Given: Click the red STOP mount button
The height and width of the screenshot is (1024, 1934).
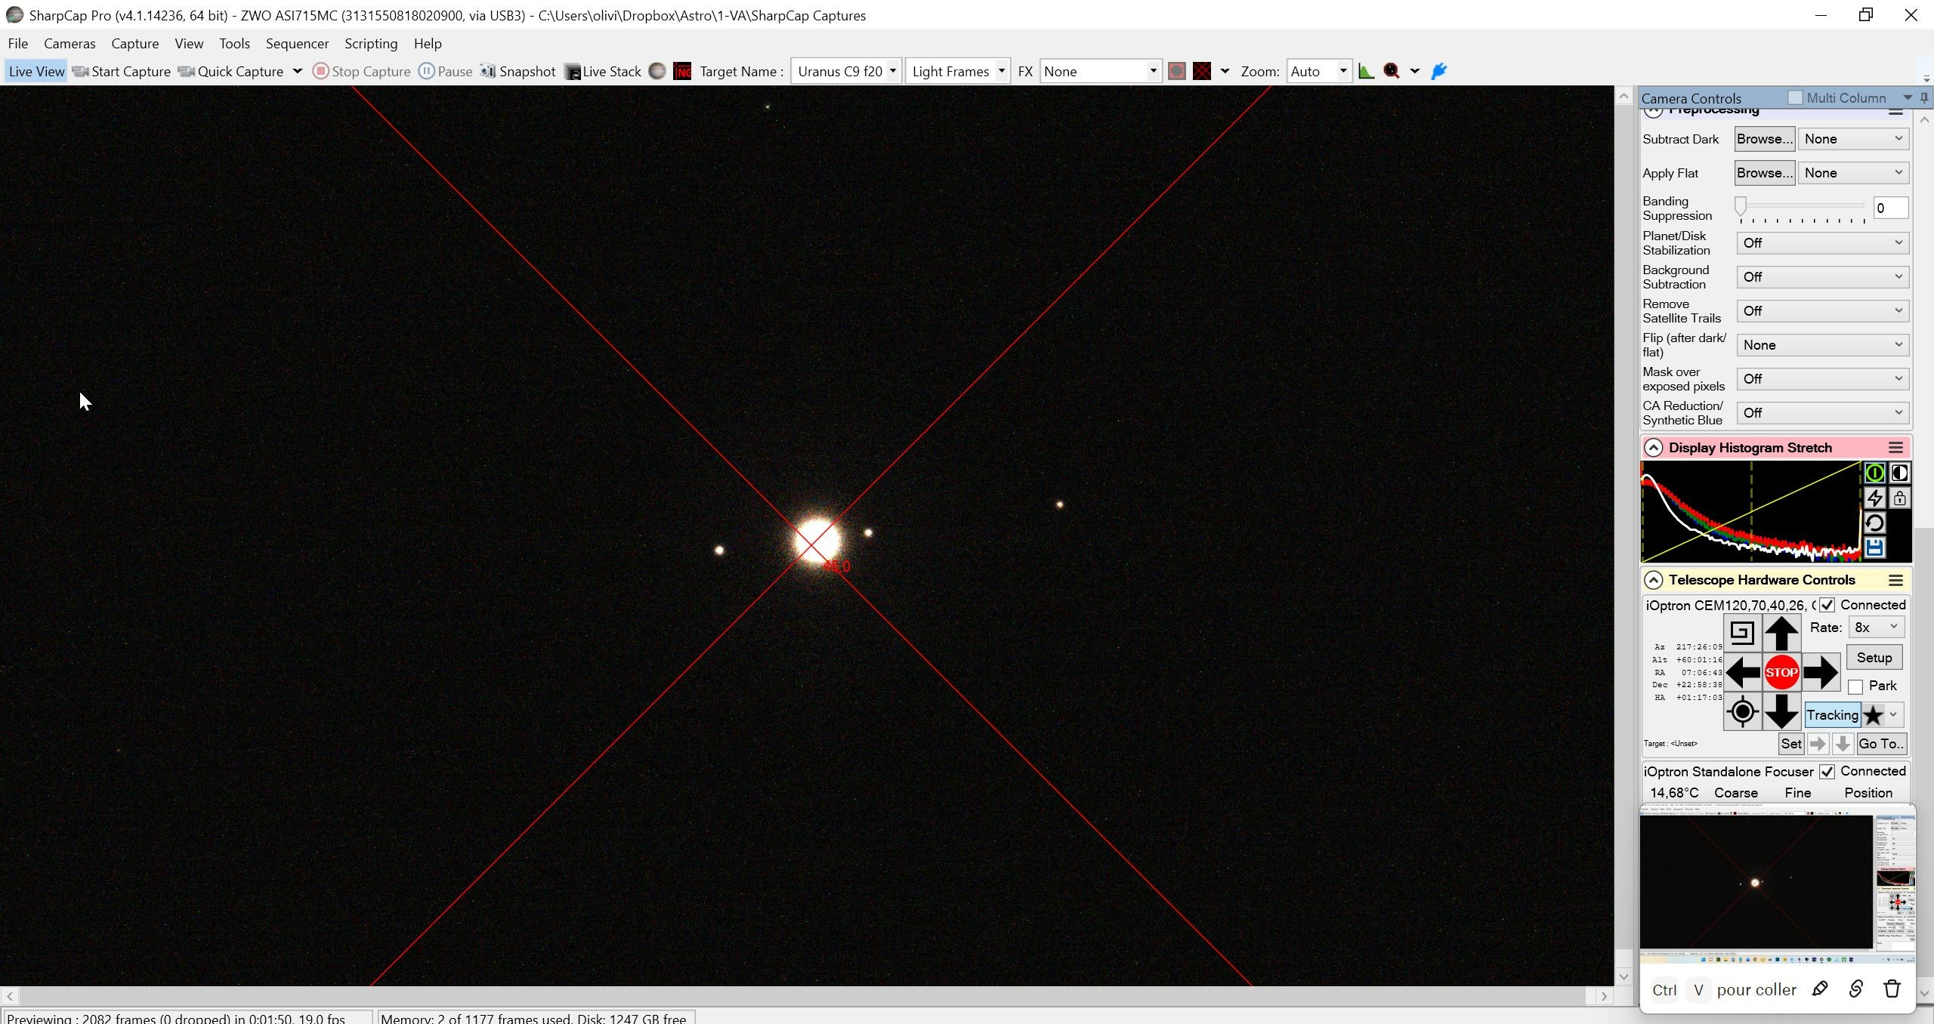Looking at the screenshot, I should click(x=1781, y=672).
